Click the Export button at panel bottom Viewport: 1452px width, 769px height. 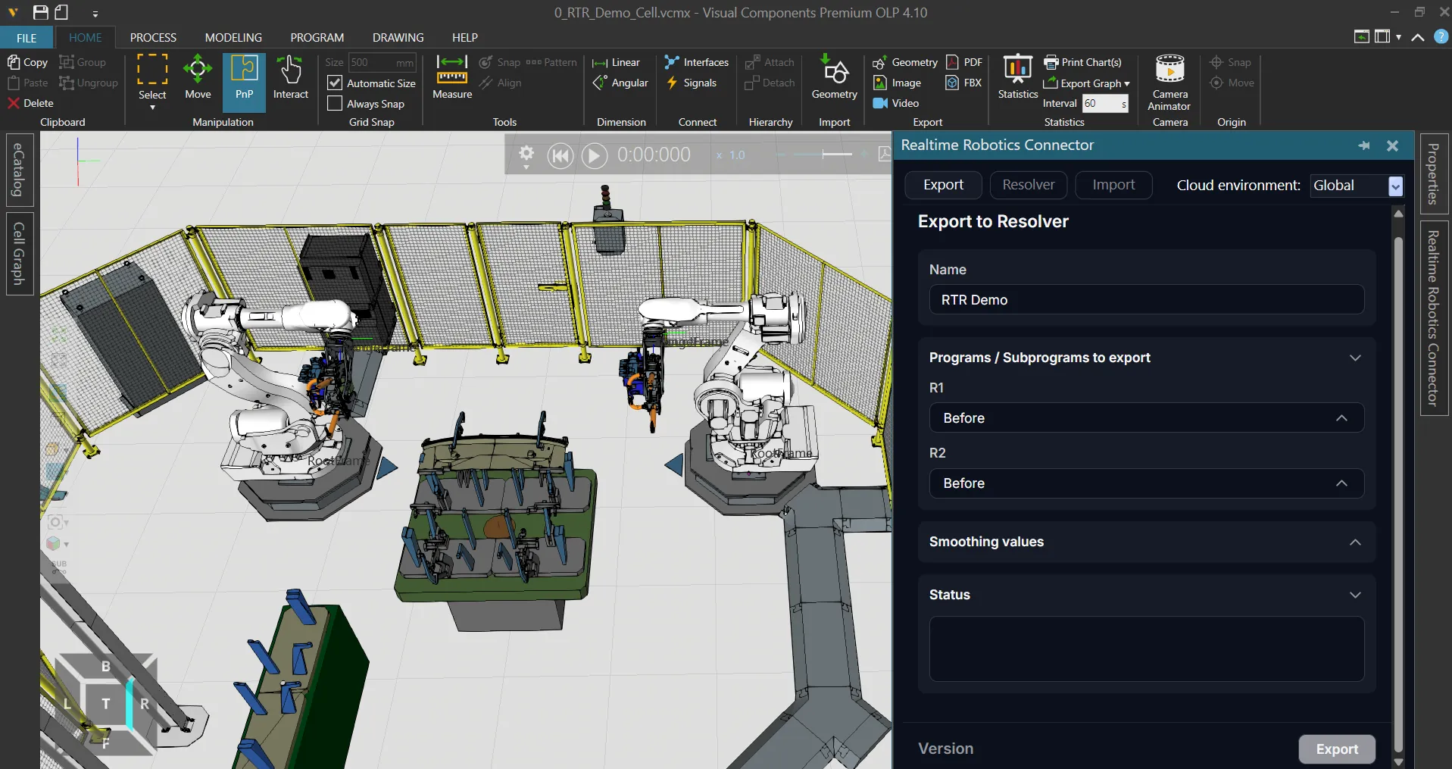[1337, 749]
